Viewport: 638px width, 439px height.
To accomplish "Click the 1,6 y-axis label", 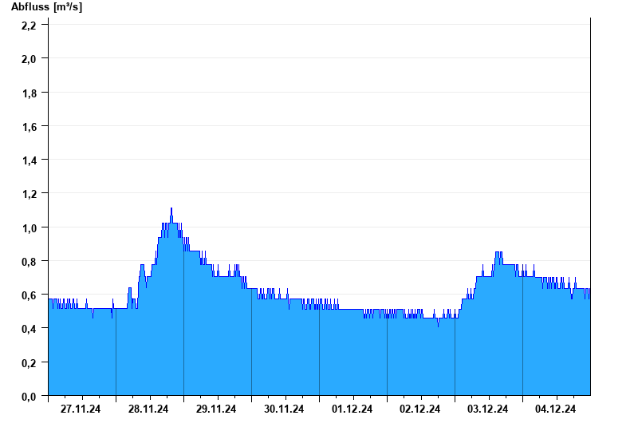I will tap(29, 127).
